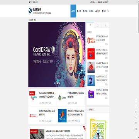Click the floating scroll-down arrow button
This screenshot has height=139, width=139.
136,106
